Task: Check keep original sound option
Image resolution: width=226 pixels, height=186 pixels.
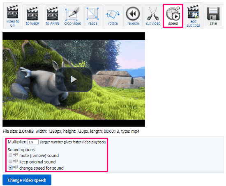Action: pos(10,161)
